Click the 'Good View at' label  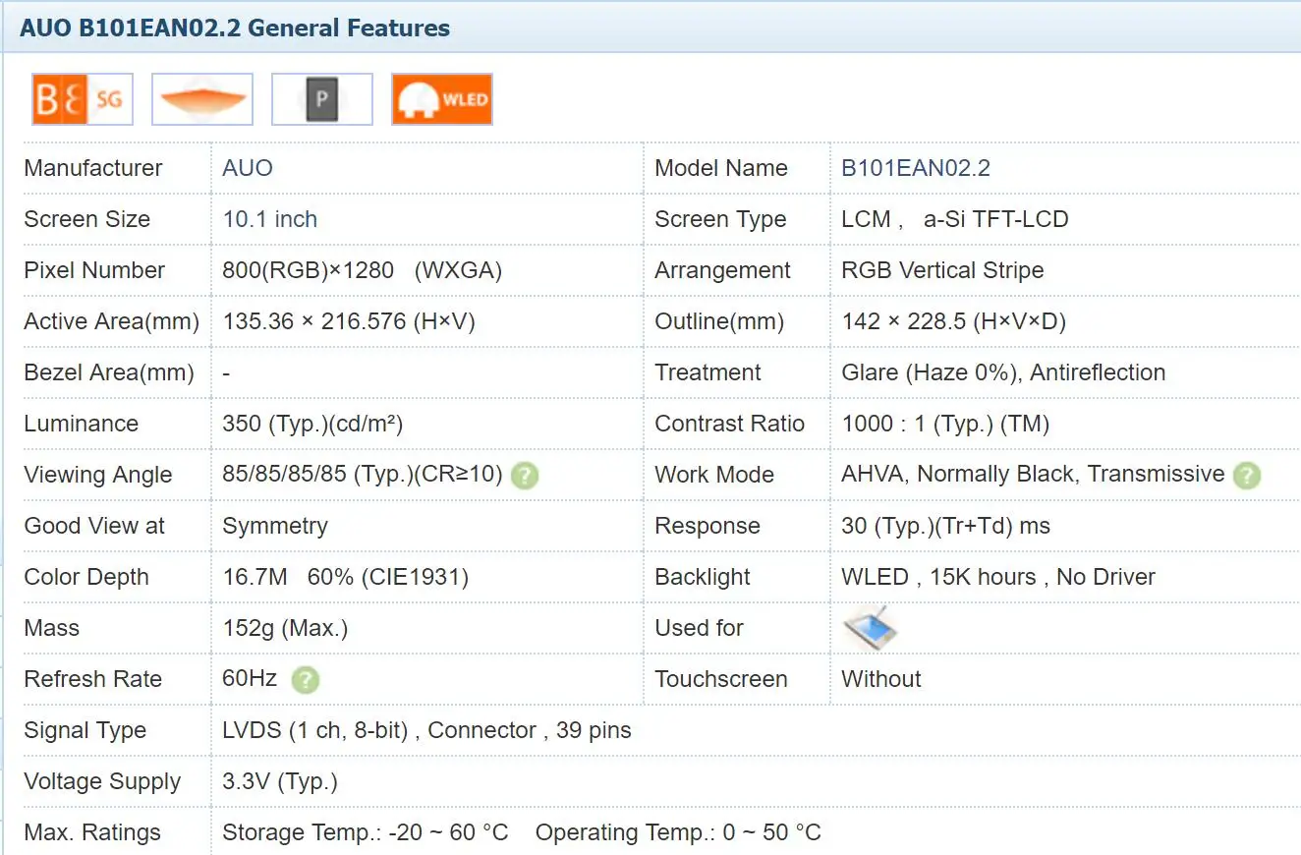[94, 526]
